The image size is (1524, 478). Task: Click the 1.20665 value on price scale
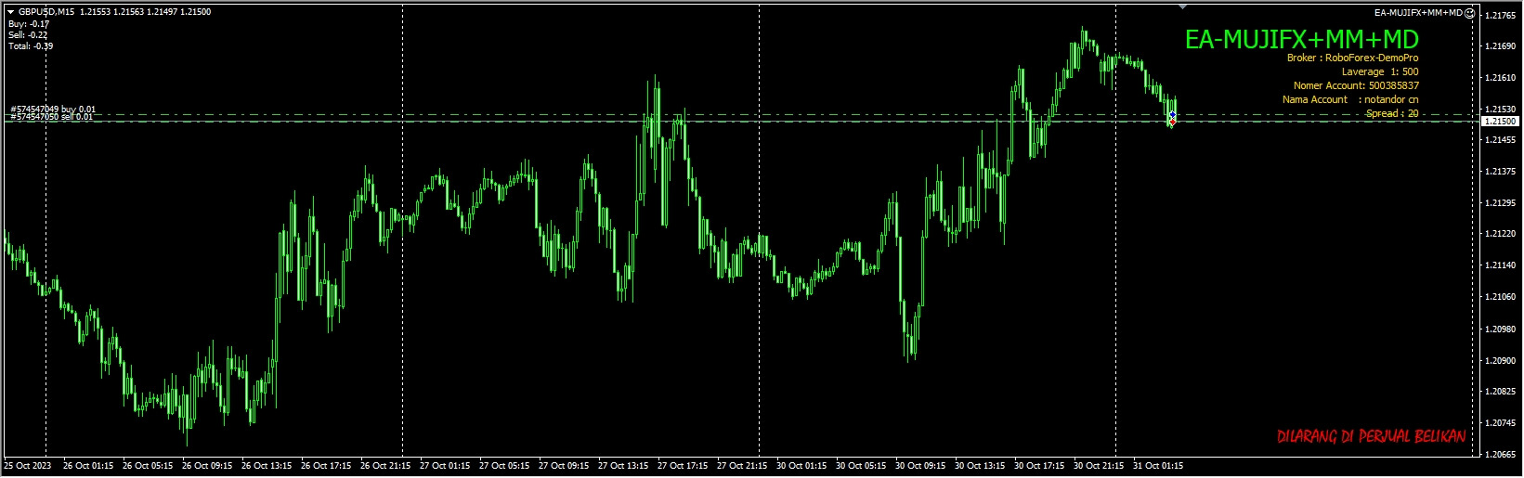click(1501, 454)
